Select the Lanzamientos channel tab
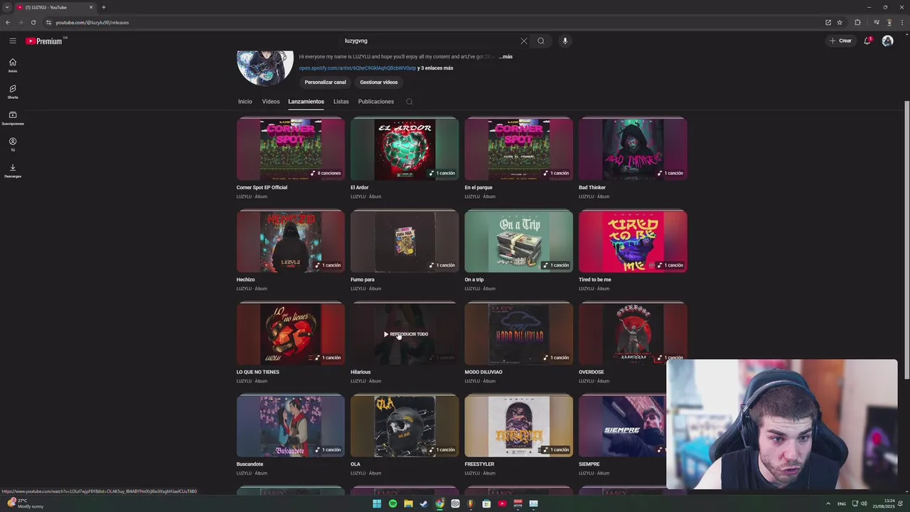The image size is (910, 512). (x=306, y=102)
